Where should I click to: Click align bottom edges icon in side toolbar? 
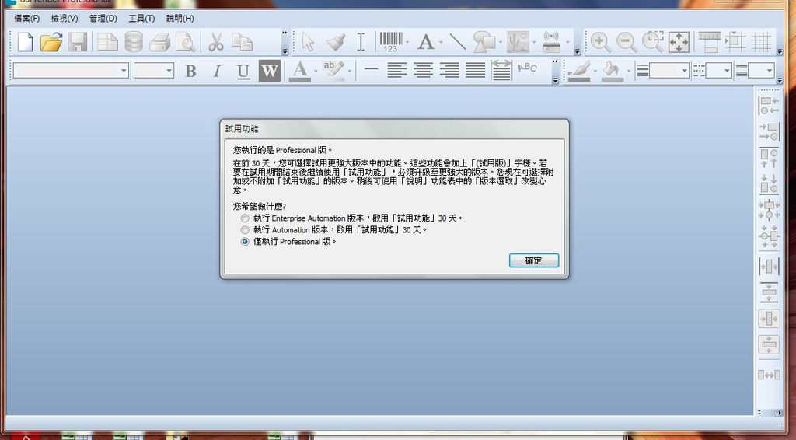coord(769,183)
